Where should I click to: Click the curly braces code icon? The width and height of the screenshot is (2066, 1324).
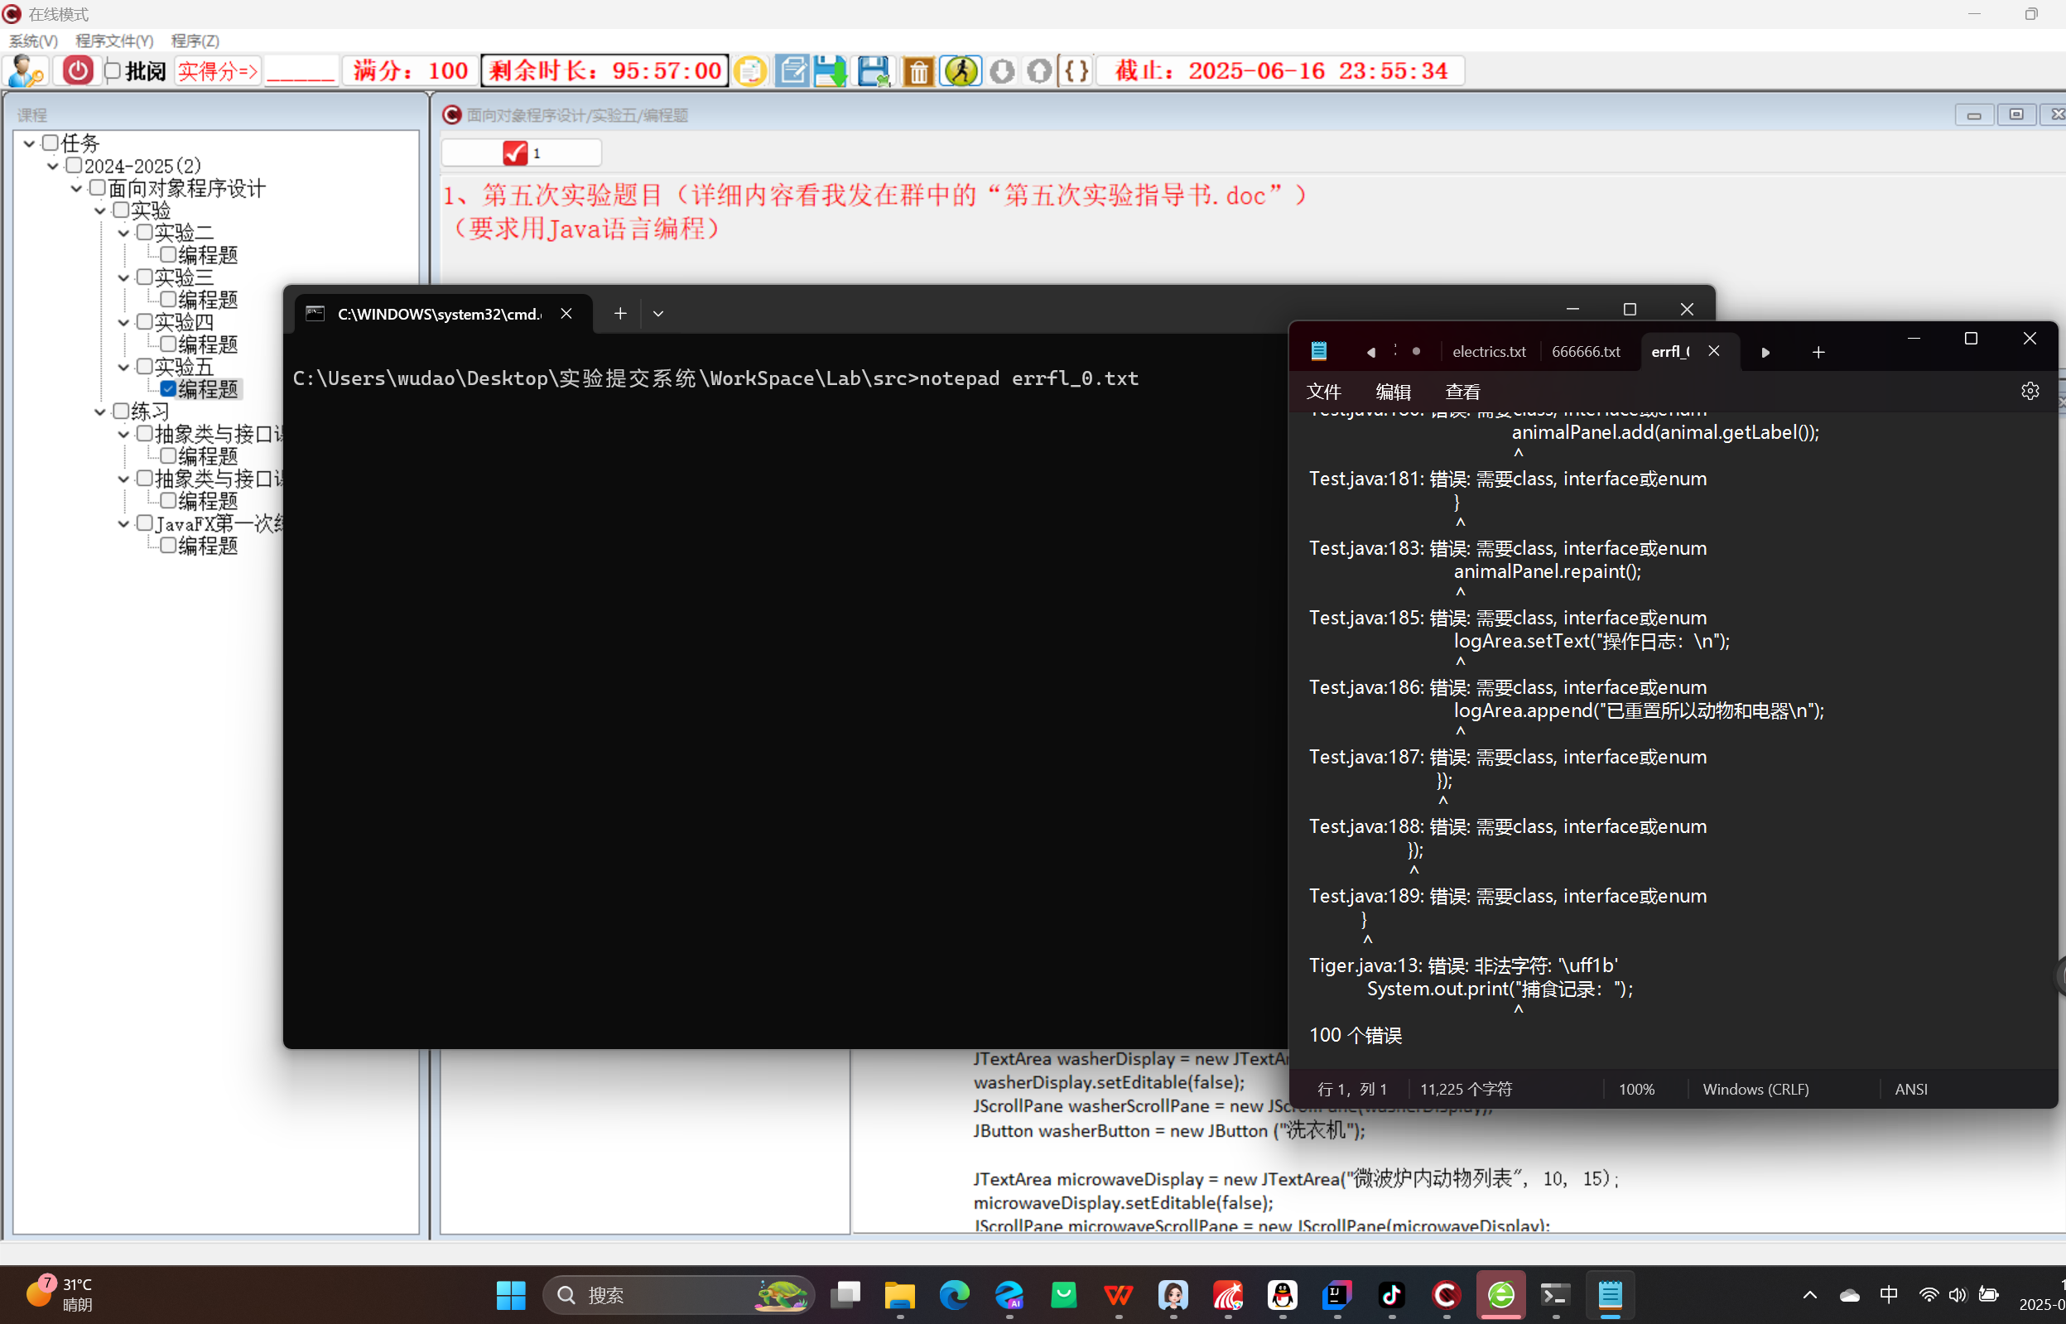click(1076, 70)
